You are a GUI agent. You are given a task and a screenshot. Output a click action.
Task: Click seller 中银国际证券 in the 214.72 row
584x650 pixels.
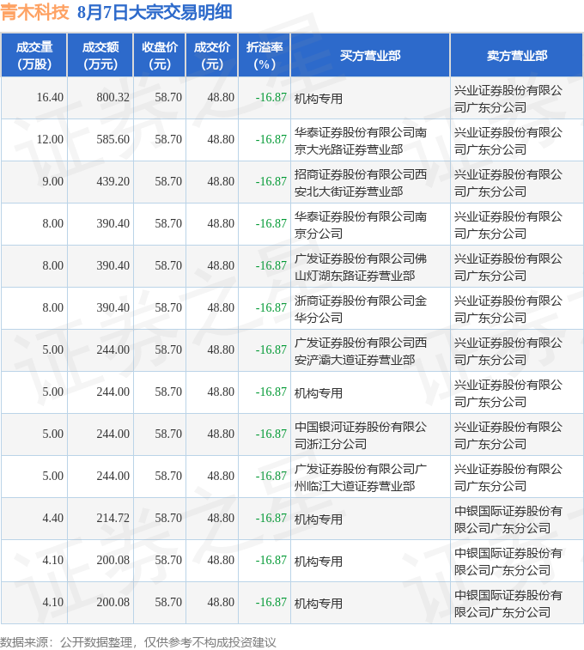click(x=508, y=519)
